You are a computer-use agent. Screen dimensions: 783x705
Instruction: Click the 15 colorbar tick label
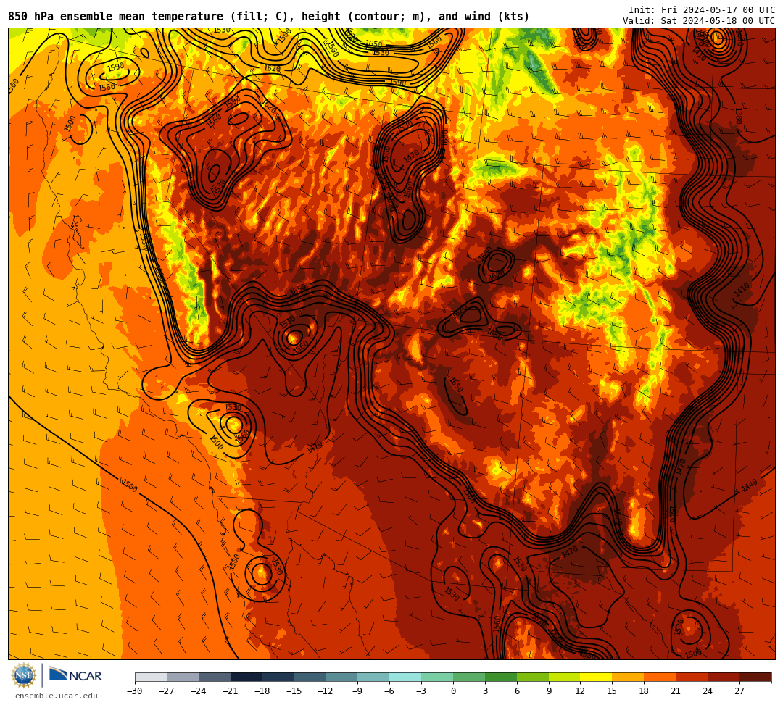(x=612, y=691)
